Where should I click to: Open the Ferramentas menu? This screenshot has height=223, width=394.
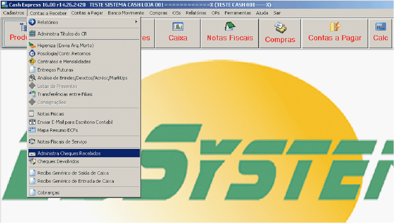237,13
